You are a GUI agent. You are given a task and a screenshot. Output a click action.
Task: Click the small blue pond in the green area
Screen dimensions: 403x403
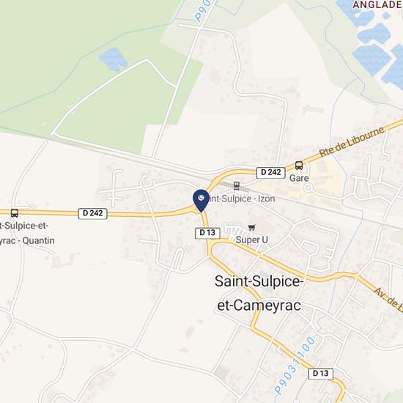point(113,59)
